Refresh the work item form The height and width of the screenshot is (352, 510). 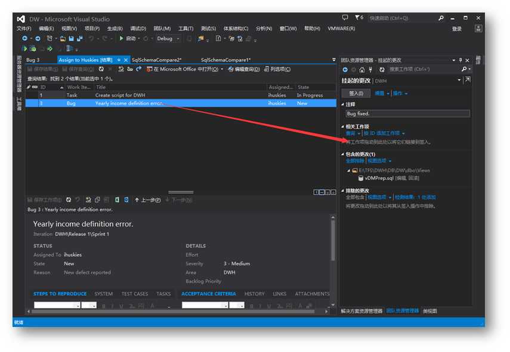click(x=69, y=200)
